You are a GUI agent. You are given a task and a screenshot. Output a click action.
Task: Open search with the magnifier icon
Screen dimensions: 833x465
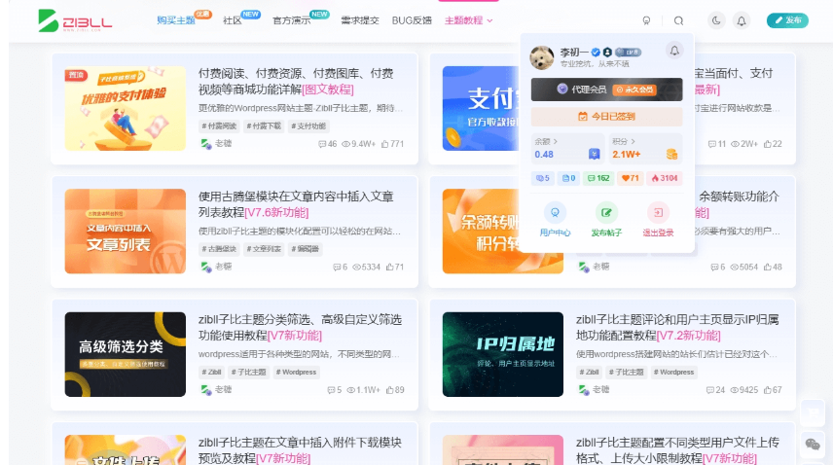click(x=678, y=20)
